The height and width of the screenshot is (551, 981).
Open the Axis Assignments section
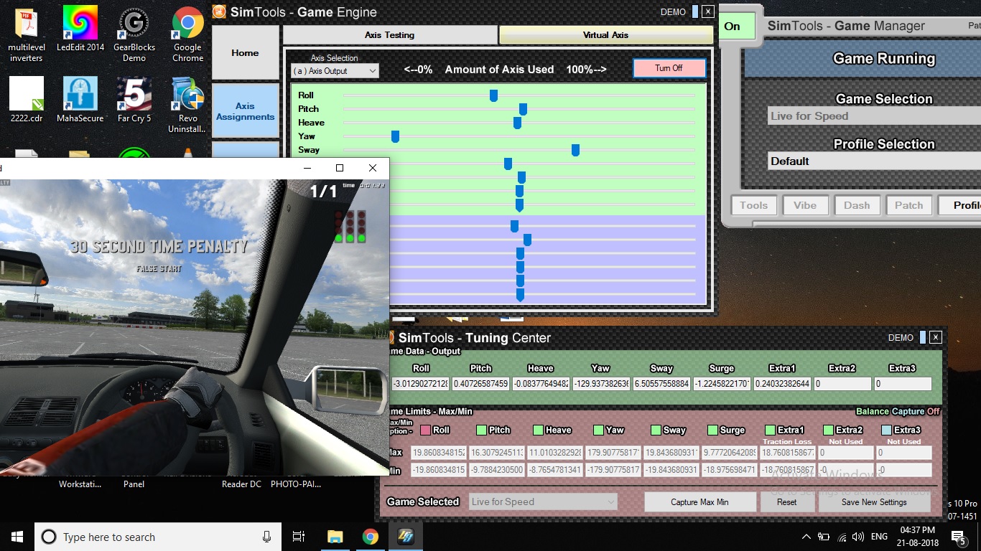click(x=246, y=110)
